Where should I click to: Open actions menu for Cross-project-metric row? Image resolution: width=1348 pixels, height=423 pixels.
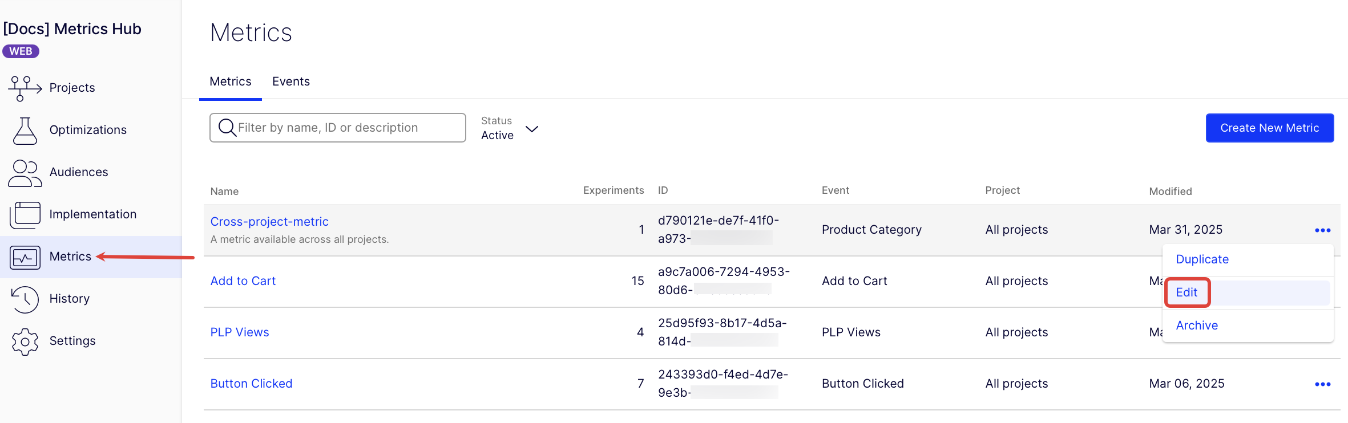pos(1322,230)
